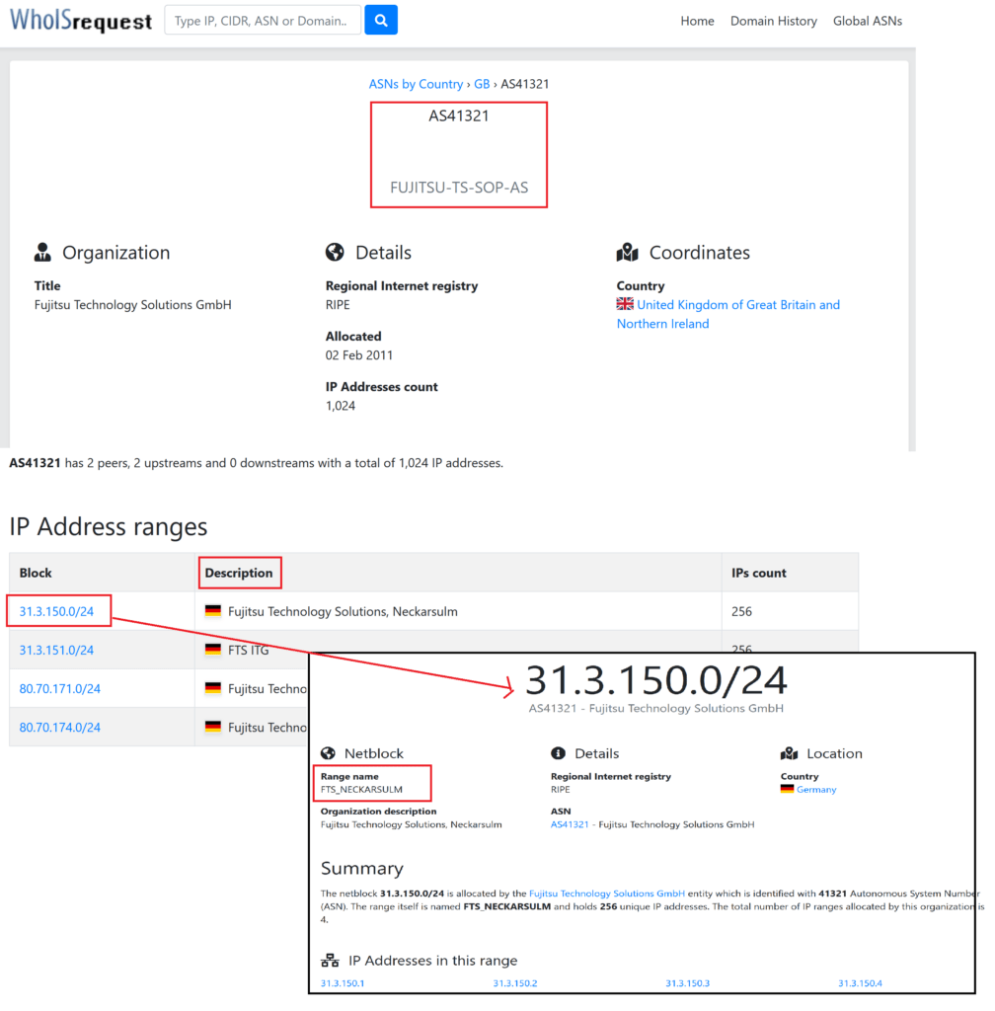Follow the ASNs by Country breadcrumb
The height and width of the screenshot is (1011, 995).
pyautogui.click(x=416, y=84)
